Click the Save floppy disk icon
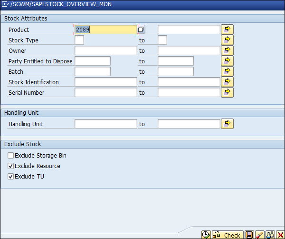The width and height of the screenshot is (285, 239). 249,235
